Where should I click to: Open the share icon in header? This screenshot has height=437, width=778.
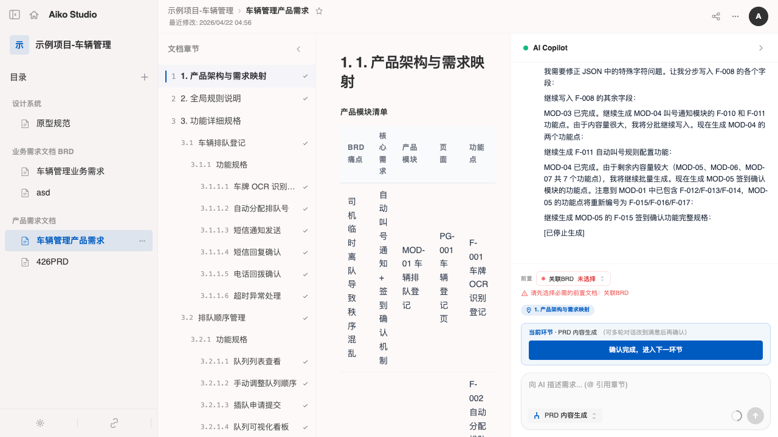click(x=716, y=16)
